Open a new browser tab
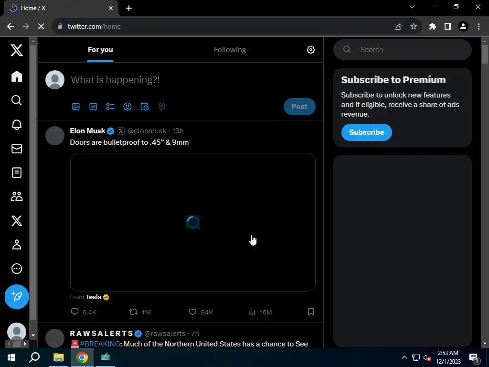The height and width of the screenshot is (367, 489). coord(129,8)
